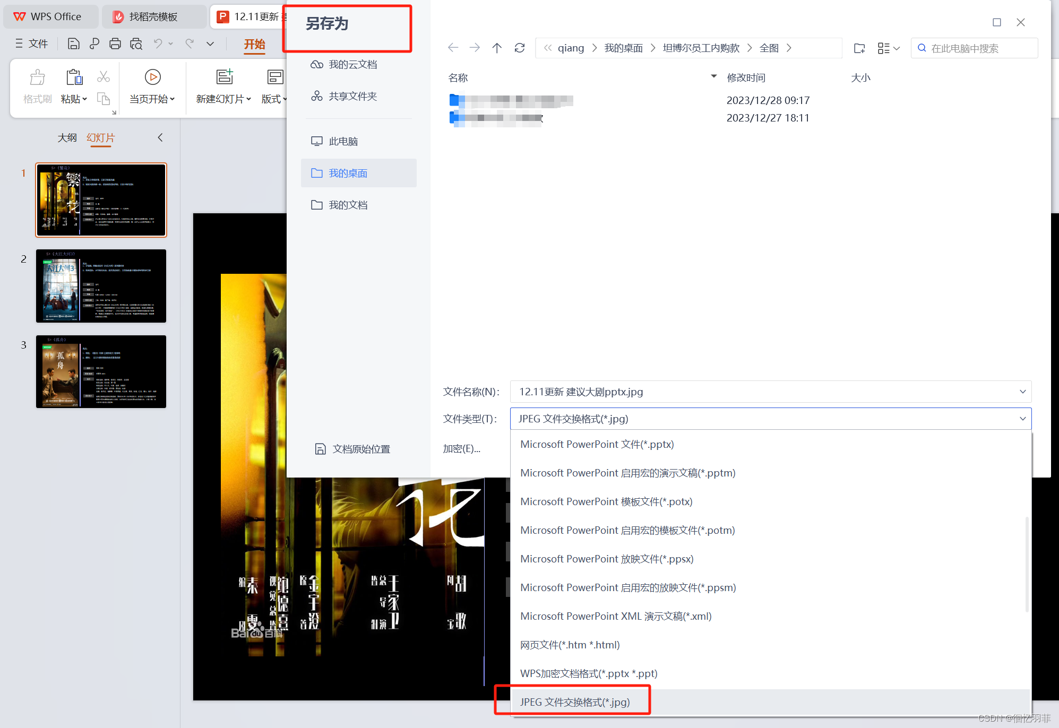Open 共享文件夹 shared folder
Screen dimensions: 1059x728
[344, 96]
